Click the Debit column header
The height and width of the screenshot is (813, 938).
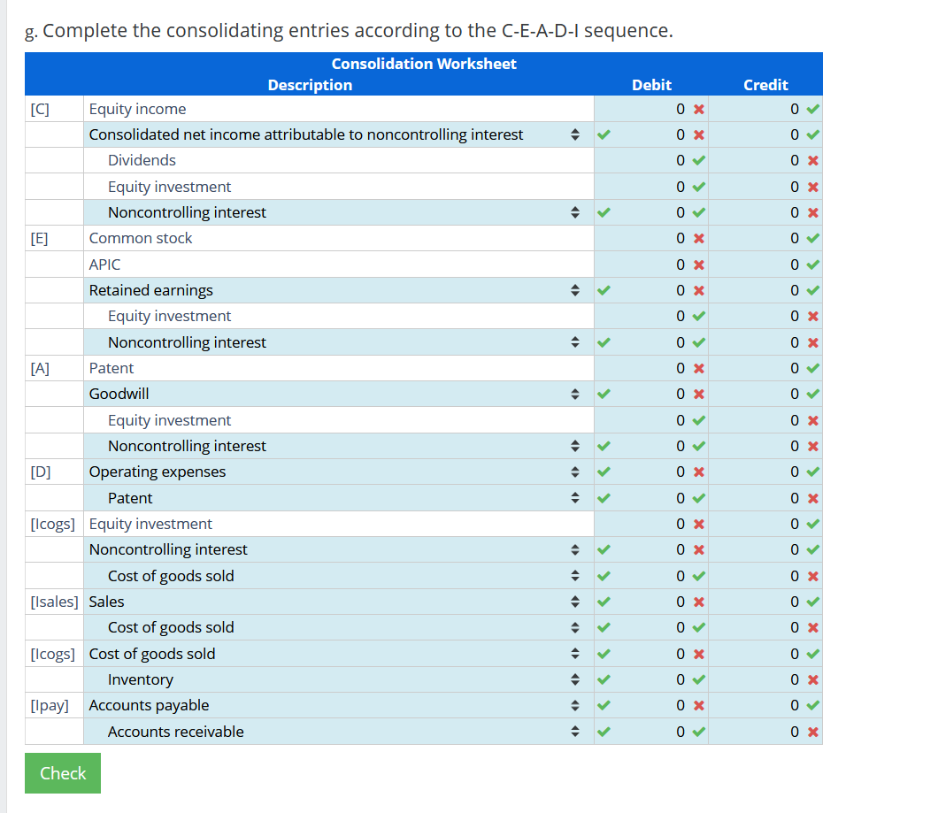(651, 85)
